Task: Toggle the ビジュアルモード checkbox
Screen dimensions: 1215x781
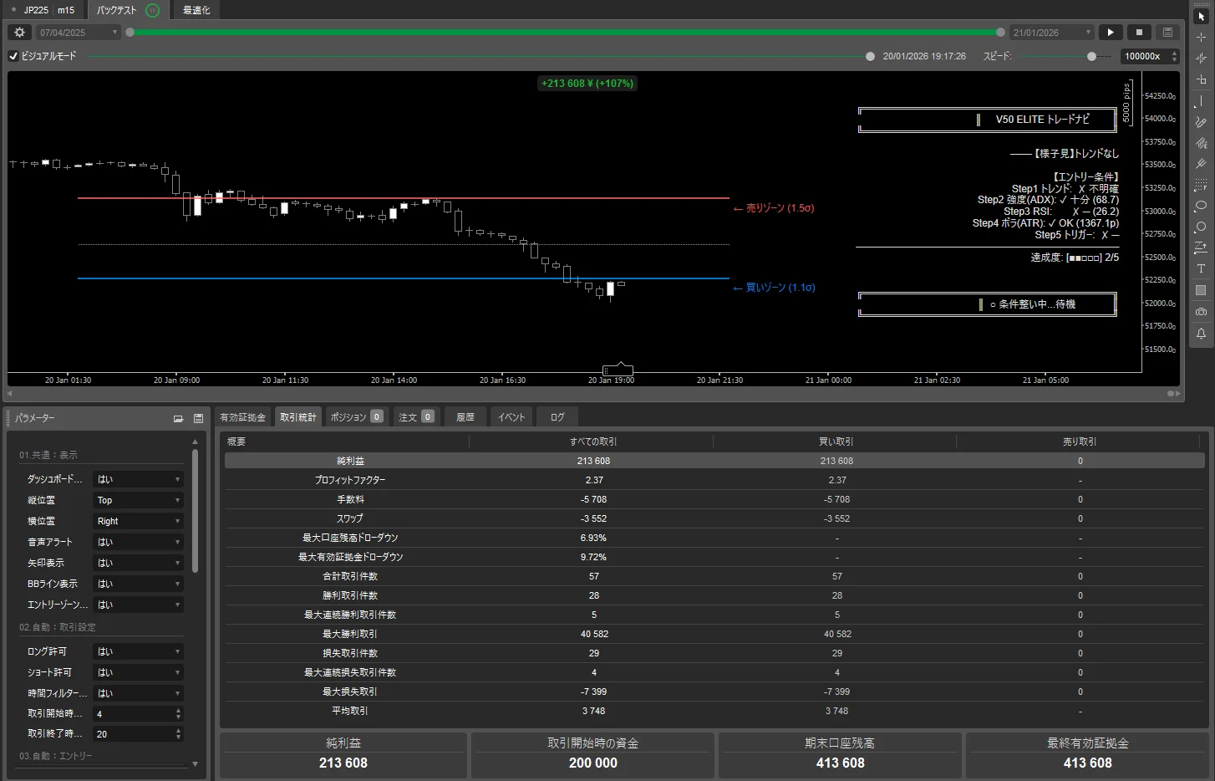Action: point(13,56)
